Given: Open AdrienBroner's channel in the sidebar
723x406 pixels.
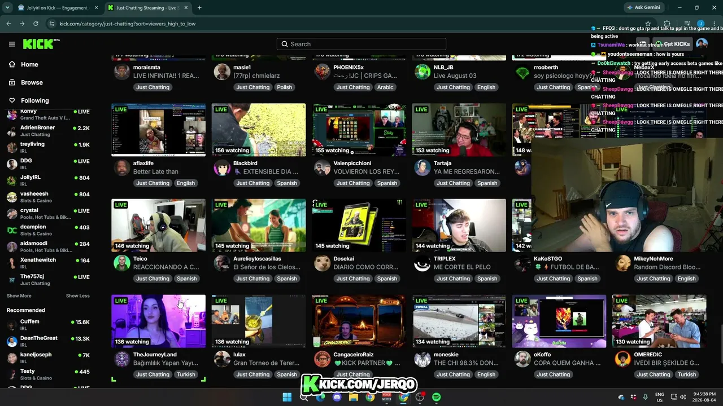Looking at the screenshot, I should tap(48, 131).
